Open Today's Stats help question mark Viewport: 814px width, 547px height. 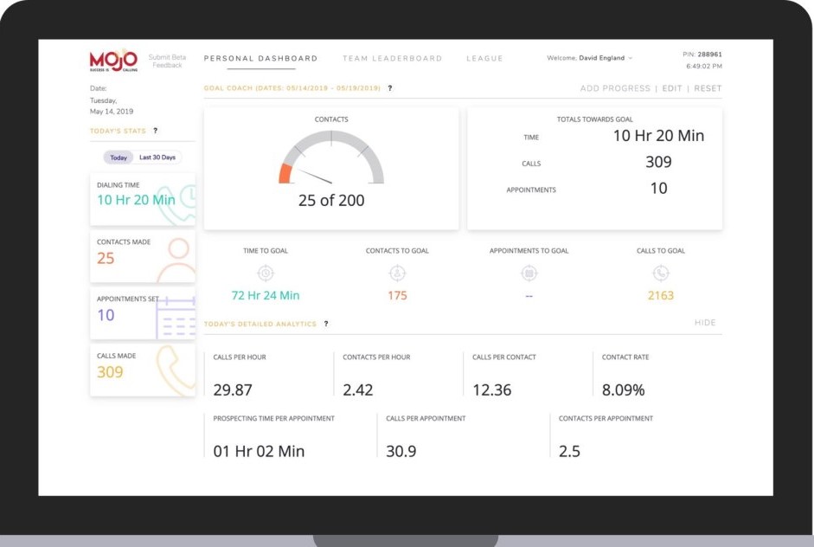coord(155,131)
